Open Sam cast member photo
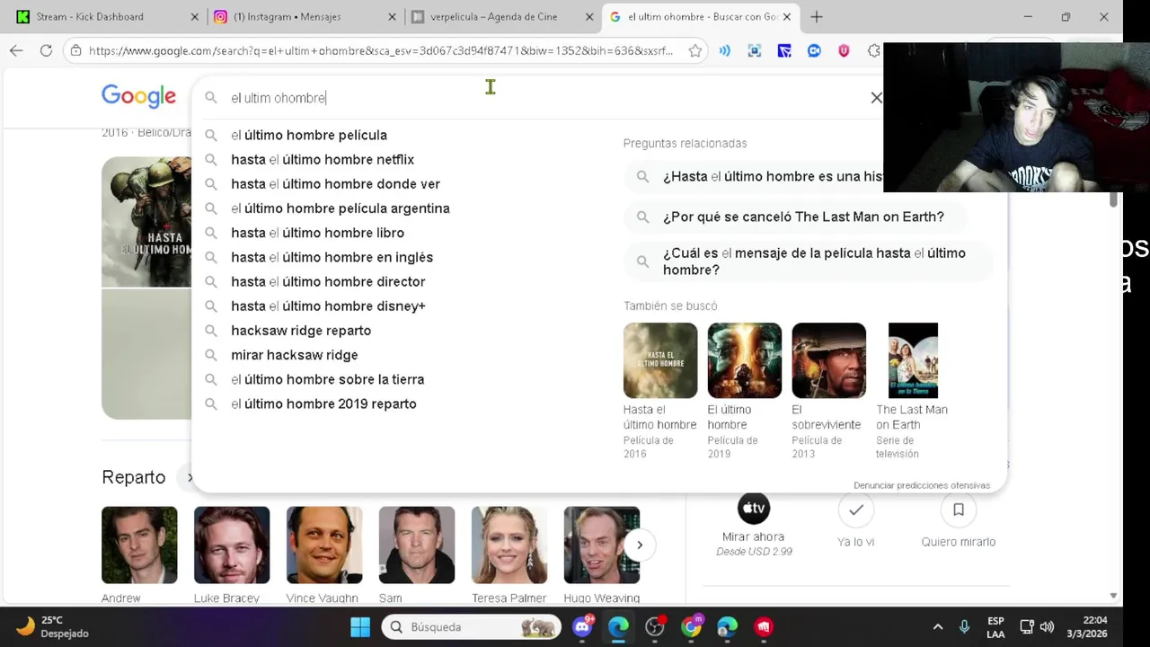This screenshot has height=647, width=1150. 417,545
